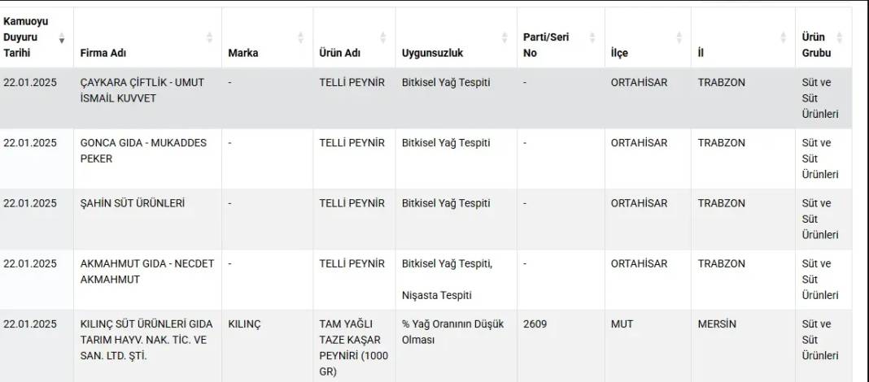Image resolution: width=869 pixels, height=382 pixels.
Task: Toggle the Uygunsuzluk column sort icon
Action: click(504, 37)
